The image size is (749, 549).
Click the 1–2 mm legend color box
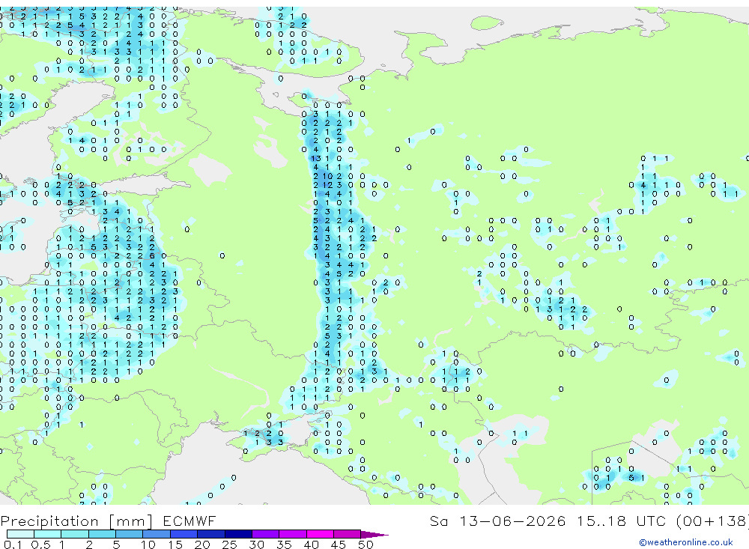75,534
